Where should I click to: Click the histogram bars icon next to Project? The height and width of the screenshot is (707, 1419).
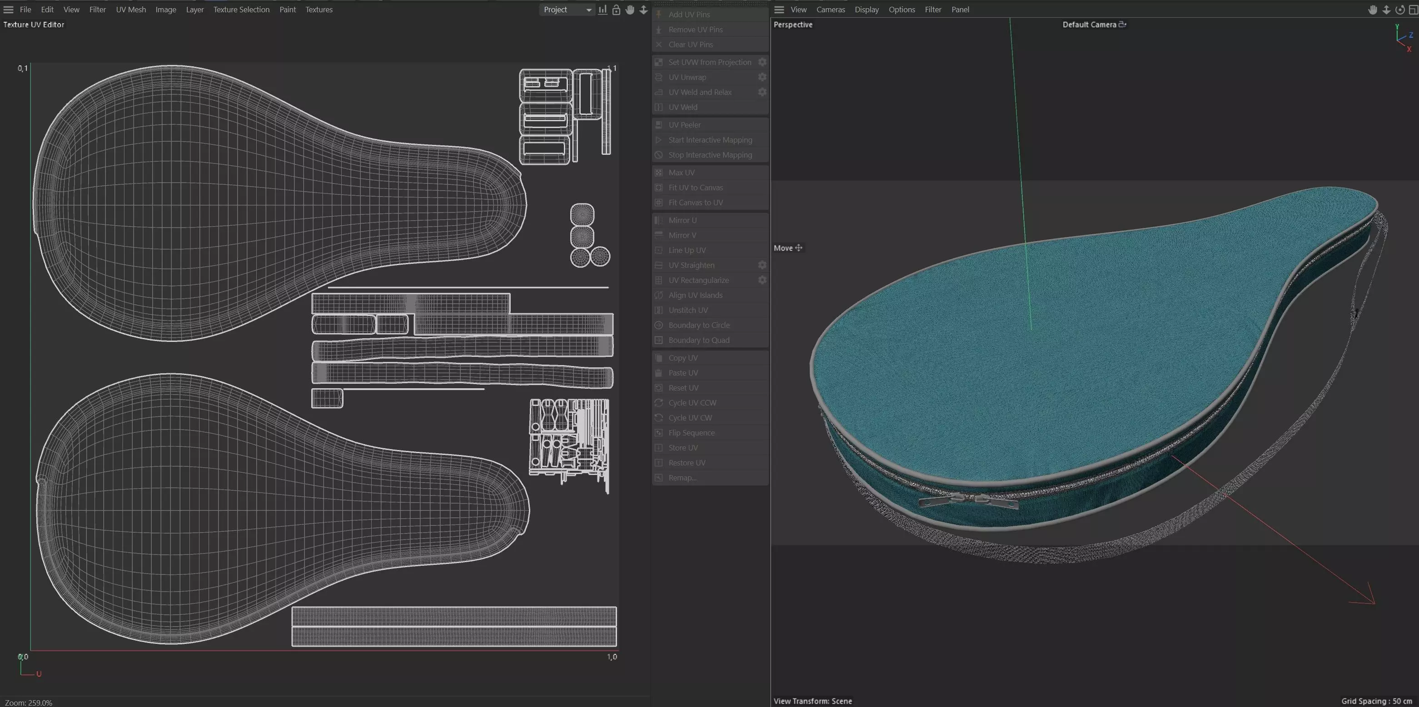click(x=602, y=10)
